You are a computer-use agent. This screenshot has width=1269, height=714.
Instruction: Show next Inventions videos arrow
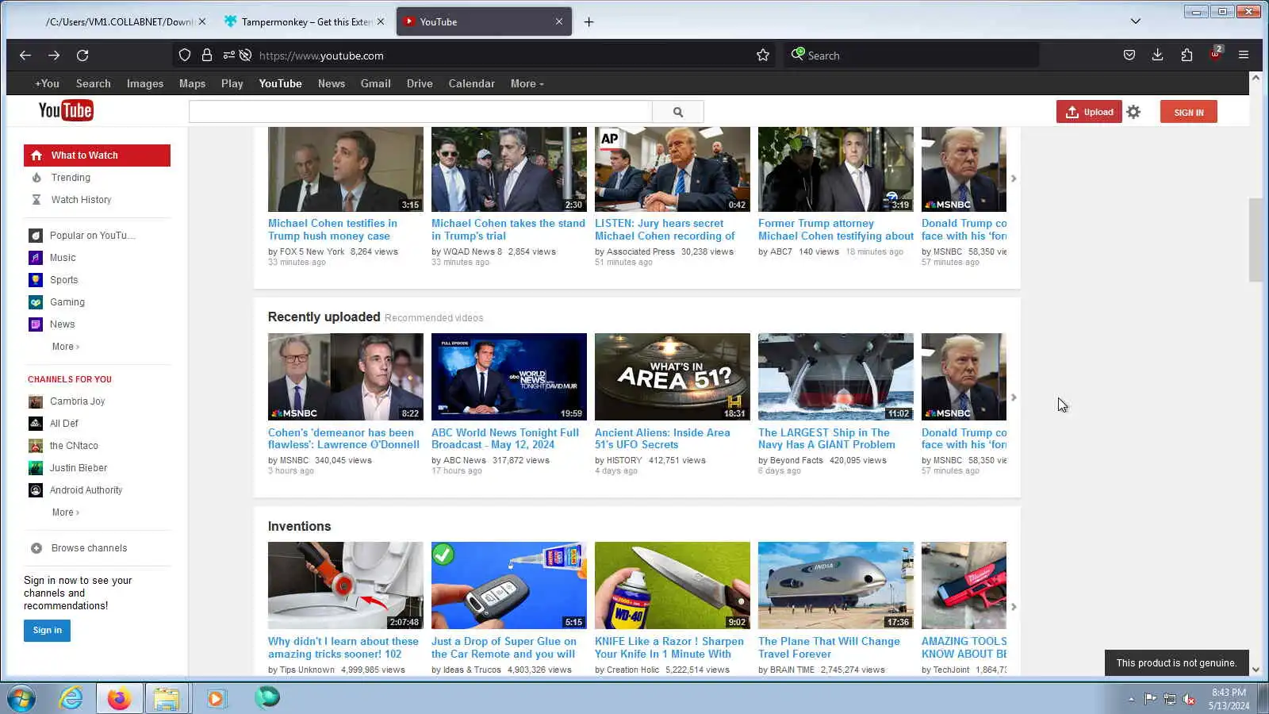click(x=1014, y=607)
